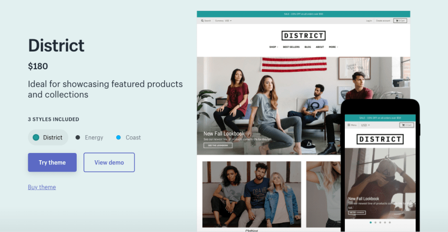This screenshot has width=448, height=232.
Task: Click the DISTRICT logo in desktop preview
Action: pyautogui.click(x=304, y=35)
